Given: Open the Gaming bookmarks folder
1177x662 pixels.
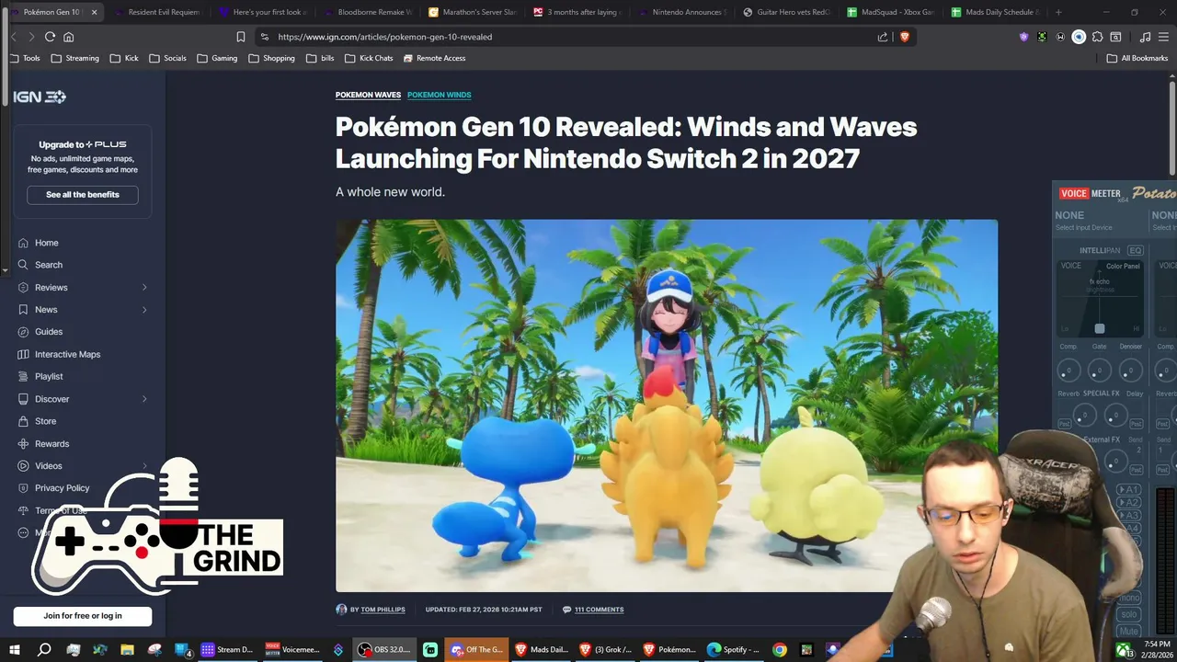Looking at the screenshot, I should pyautogui.click(x=217, y=58).
